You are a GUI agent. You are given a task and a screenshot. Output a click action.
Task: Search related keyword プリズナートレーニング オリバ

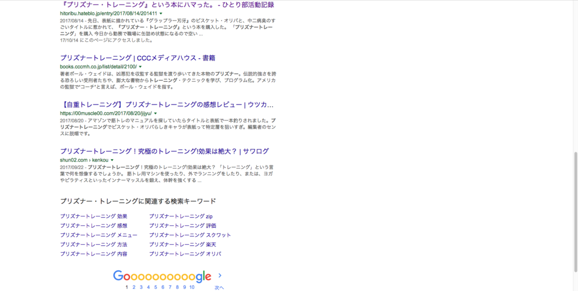coord(185,254)
